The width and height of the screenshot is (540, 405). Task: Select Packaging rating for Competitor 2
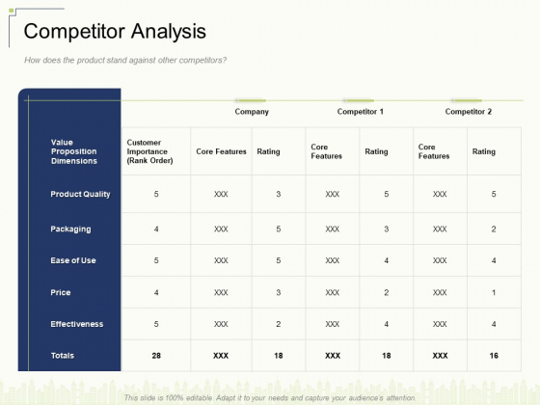[x=494, y=229]
